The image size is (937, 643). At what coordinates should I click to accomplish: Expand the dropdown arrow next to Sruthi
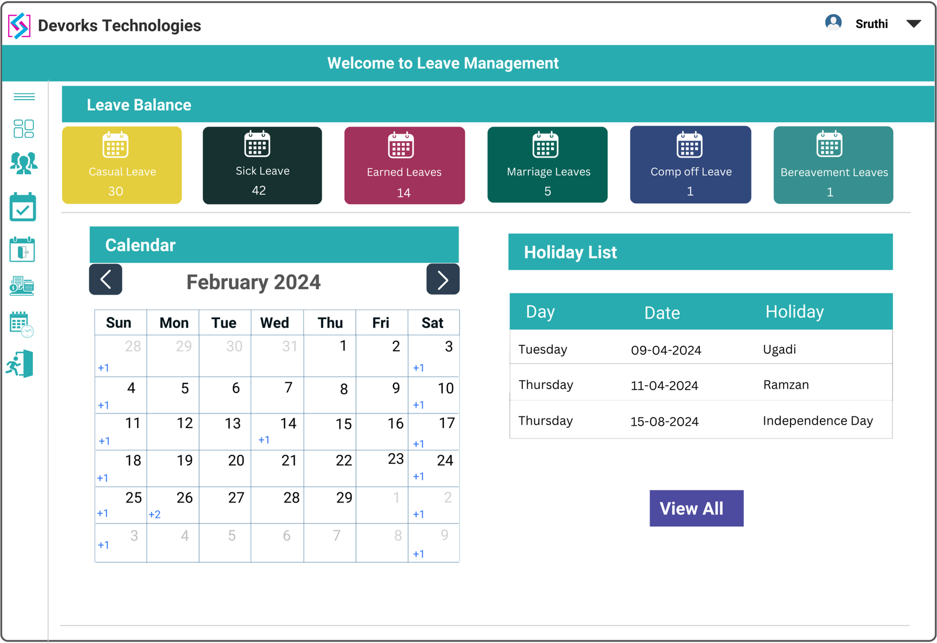(x=914, y=24)
